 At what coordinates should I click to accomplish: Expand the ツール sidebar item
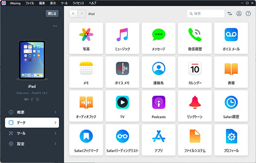pos(32,133)
